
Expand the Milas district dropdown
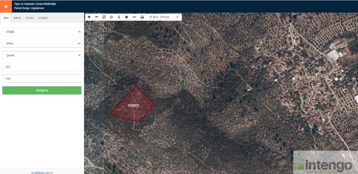coord(42,43)
